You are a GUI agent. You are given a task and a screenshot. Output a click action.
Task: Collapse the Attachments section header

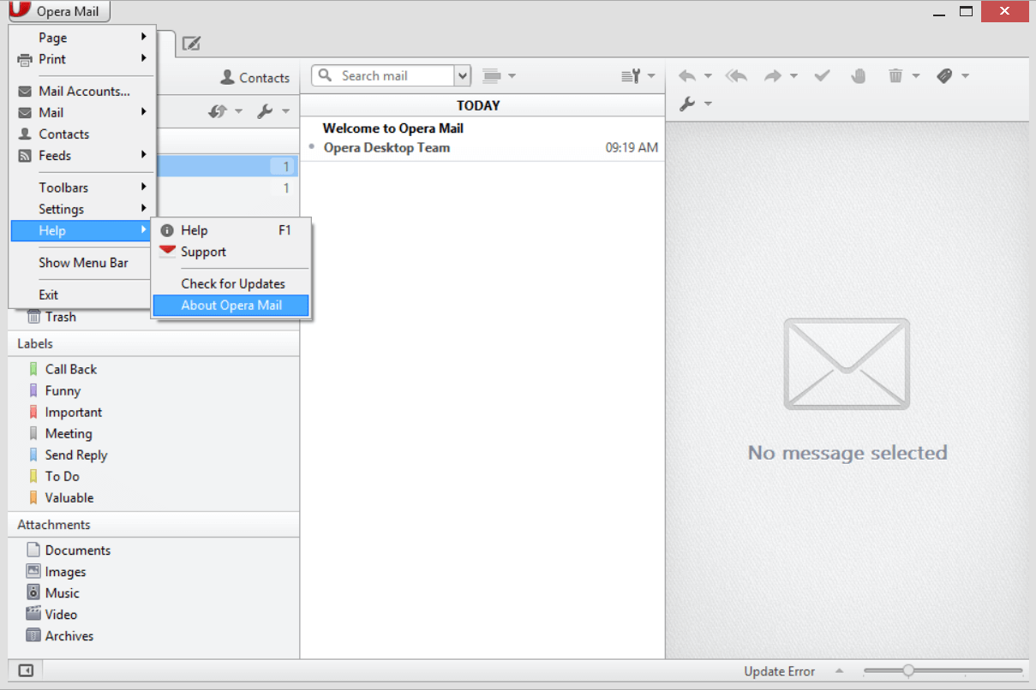coord(154,525)
